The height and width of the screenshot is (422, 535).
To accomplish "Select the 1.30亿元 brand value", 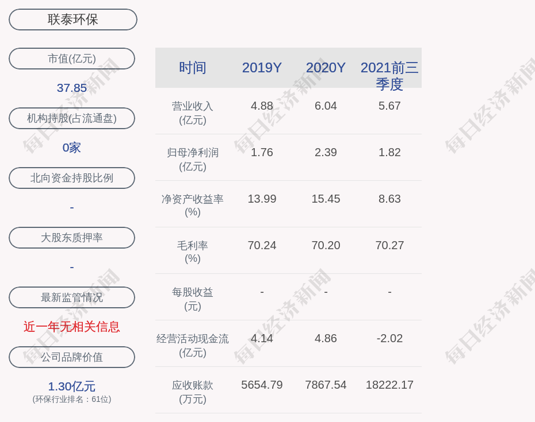I will click(x=72, y=386).
